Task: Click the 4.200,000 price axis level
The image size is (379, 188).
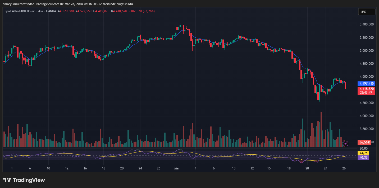Action: click(x=366, y=103)
